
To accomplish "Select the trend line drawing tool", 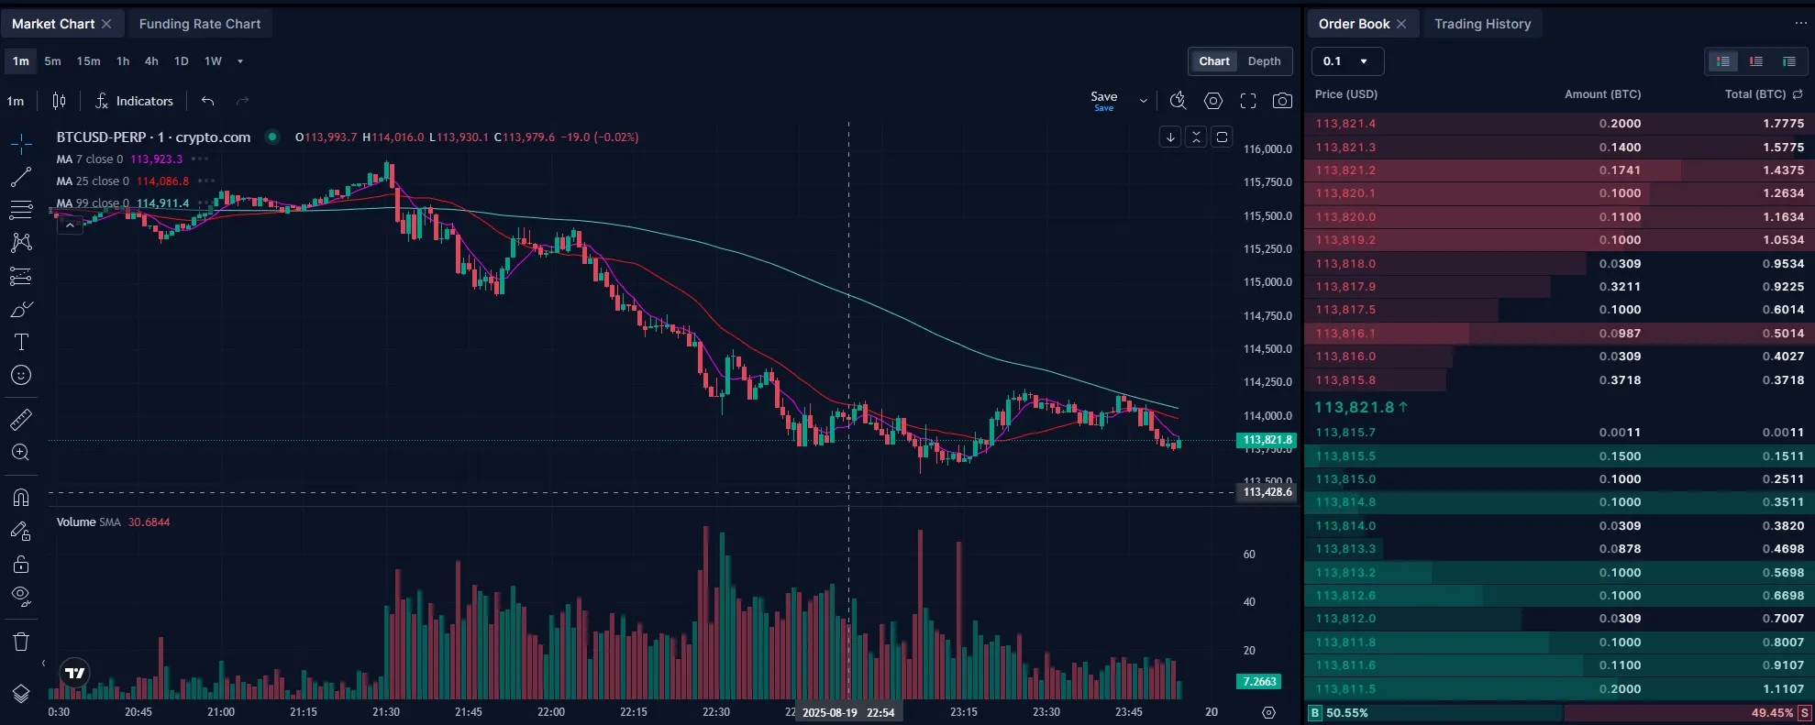I will [21, 177].
